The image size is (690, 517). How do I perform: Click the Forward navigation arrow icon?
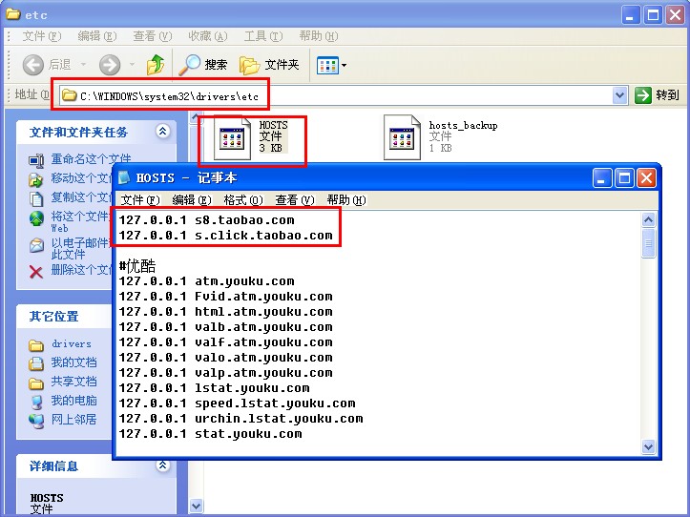(110, 65)
